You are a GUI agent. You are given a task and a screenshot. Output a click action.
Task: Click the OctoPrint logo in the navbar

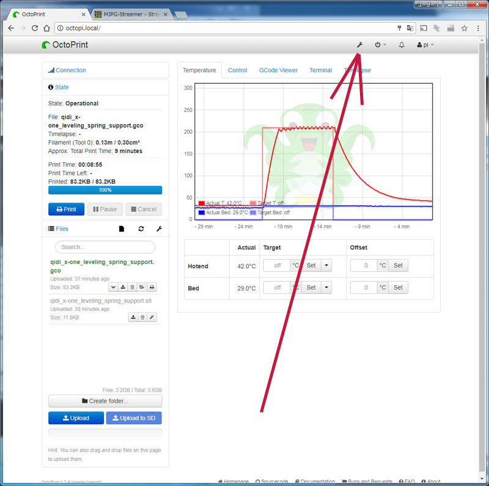point(65,45)
